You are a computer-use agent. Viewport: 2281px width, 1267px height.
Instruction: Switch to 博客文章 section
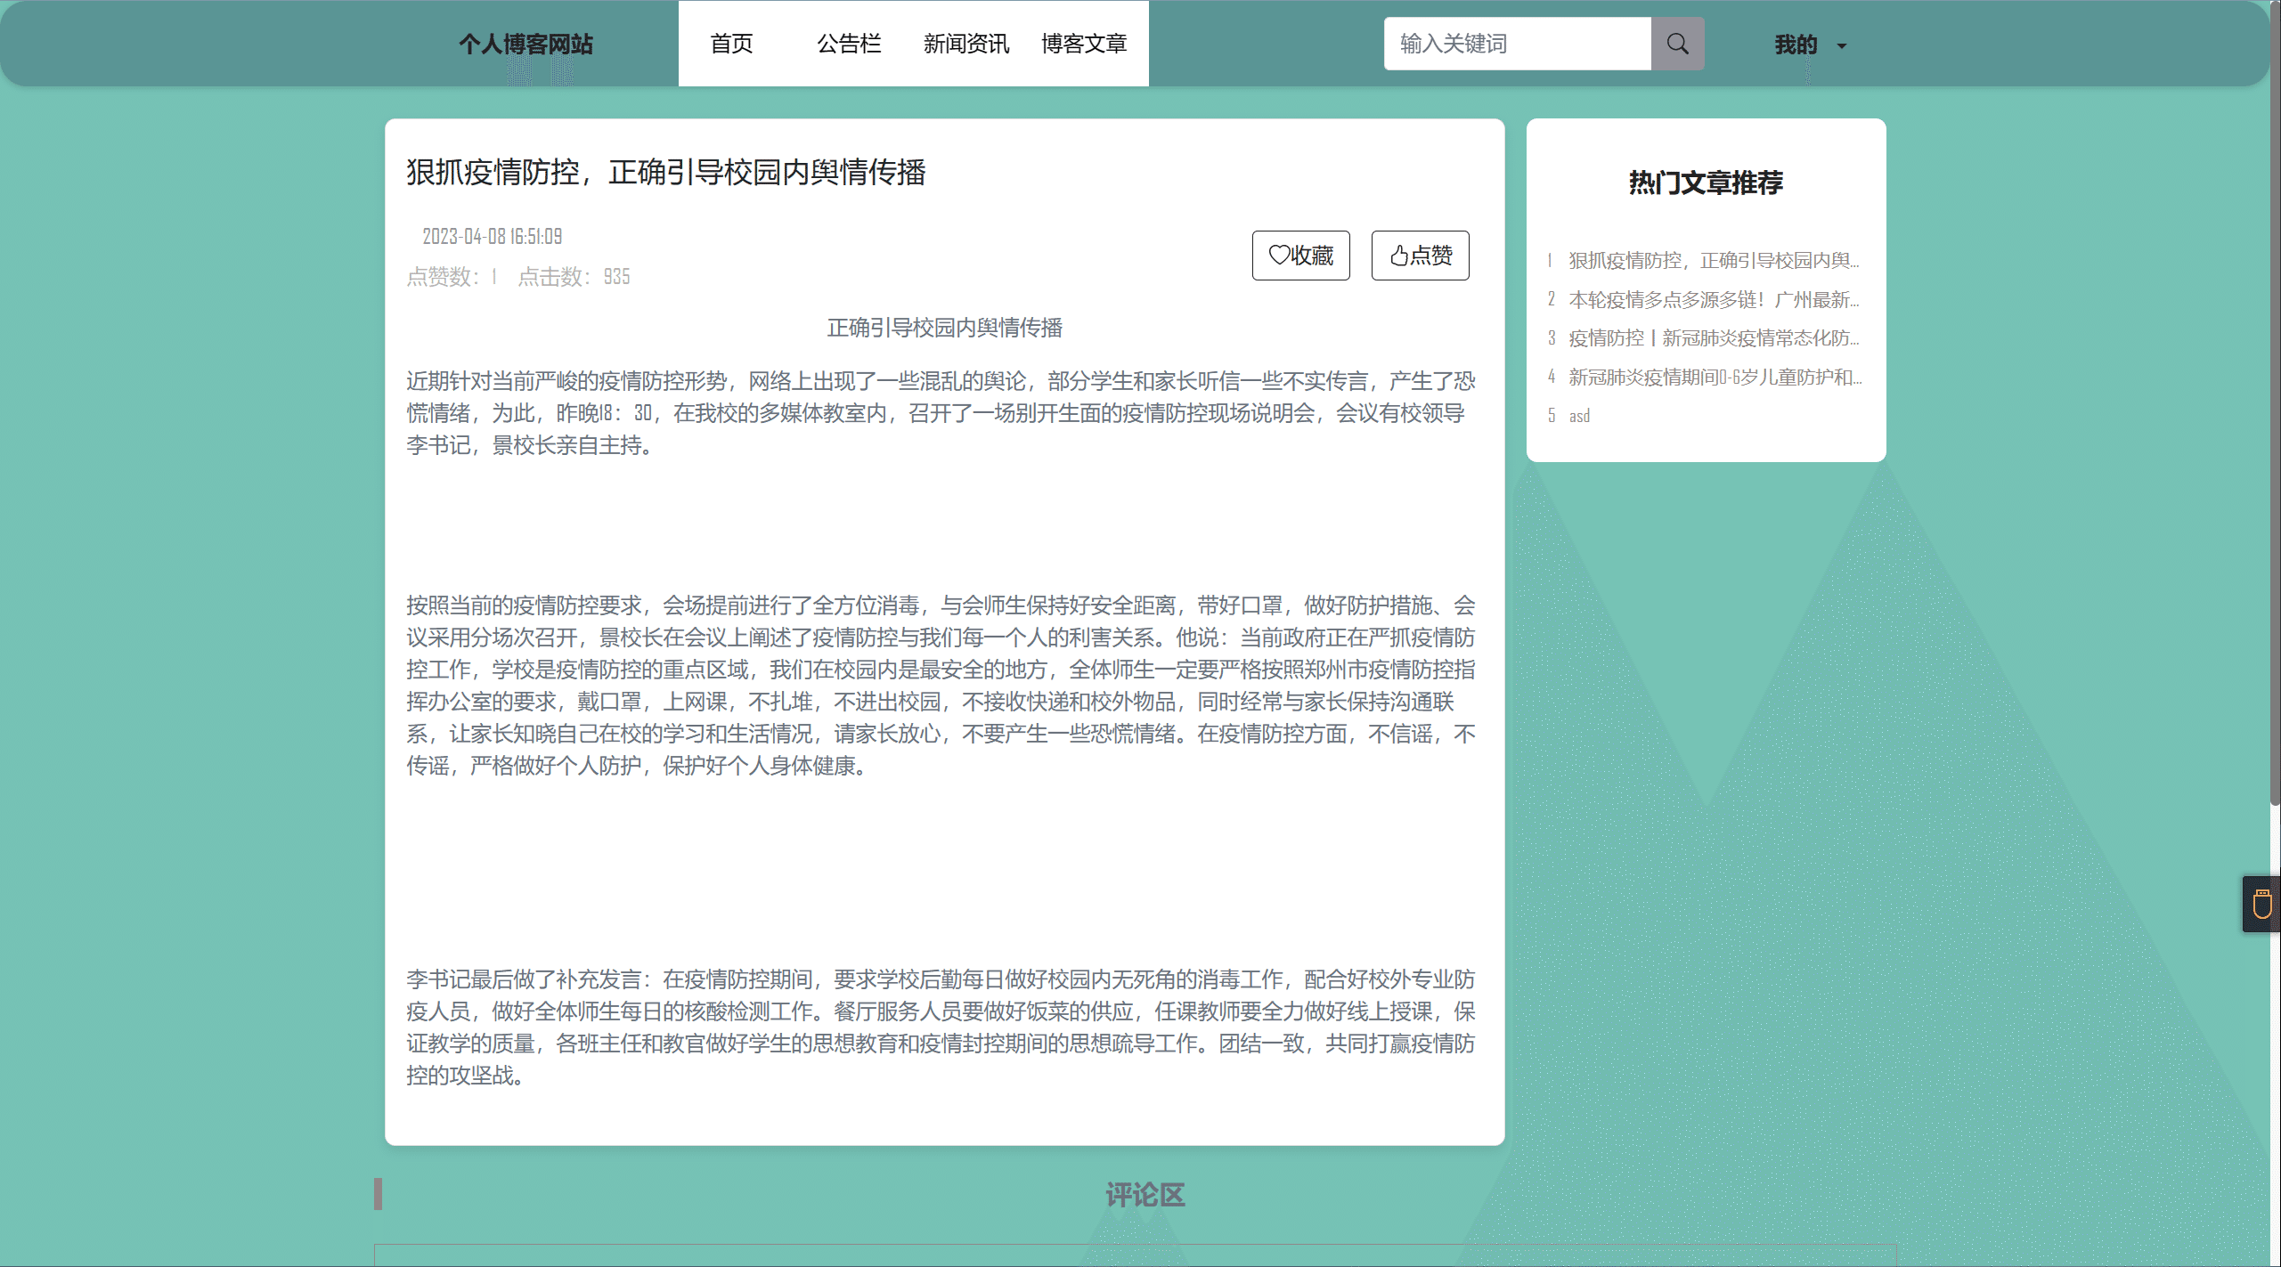click(x=1084, y=44)
